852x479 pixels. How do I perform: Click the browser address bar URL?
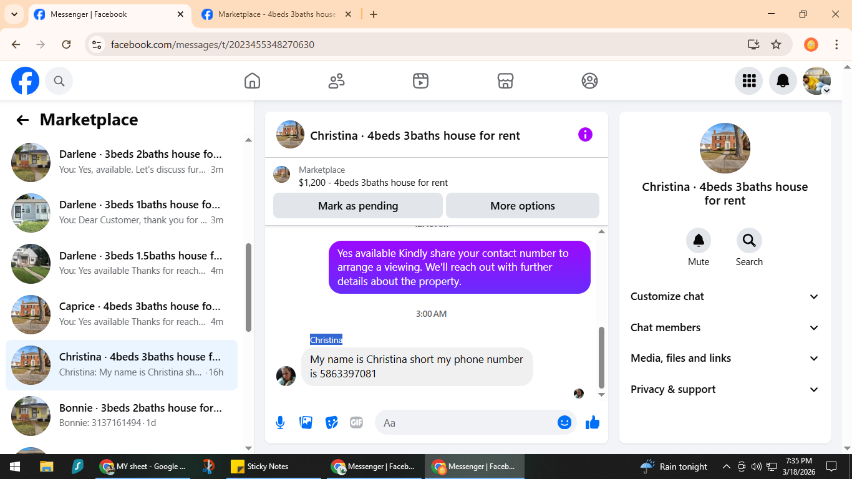[212, 45]
